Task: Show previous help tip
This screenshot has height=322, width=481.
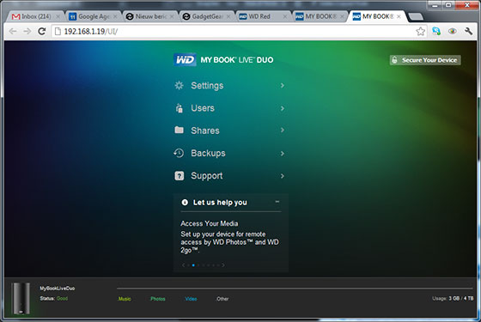Action: click(x=184, y=265)
